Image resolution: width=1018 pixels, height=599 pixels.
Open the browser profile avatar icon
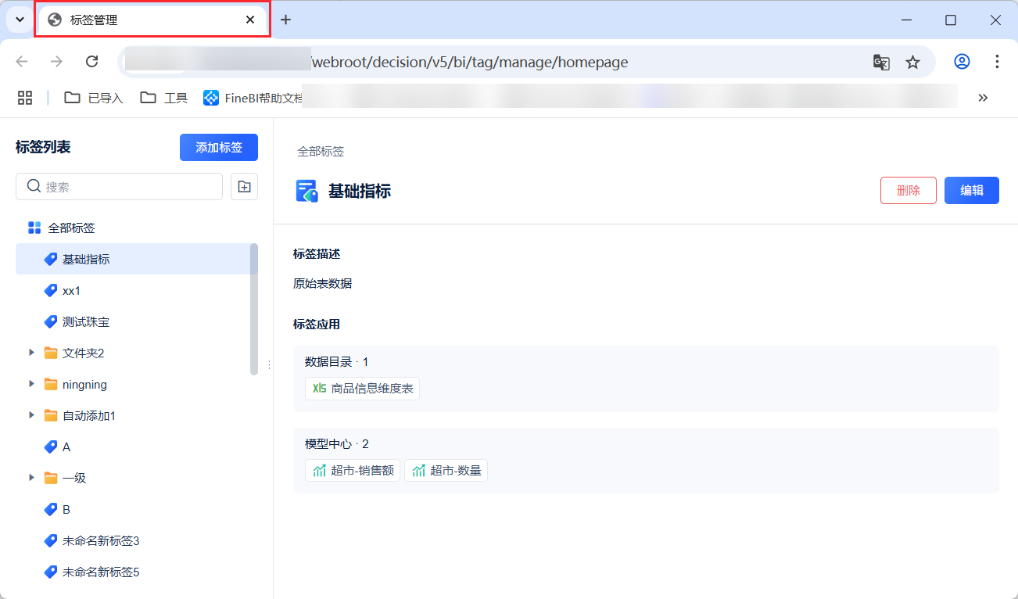coord(962,62)
